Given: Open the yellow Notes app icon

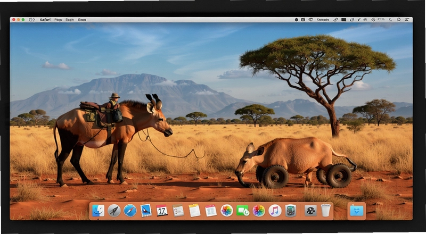Looking at the screenshot, I should tap(194, 211).
